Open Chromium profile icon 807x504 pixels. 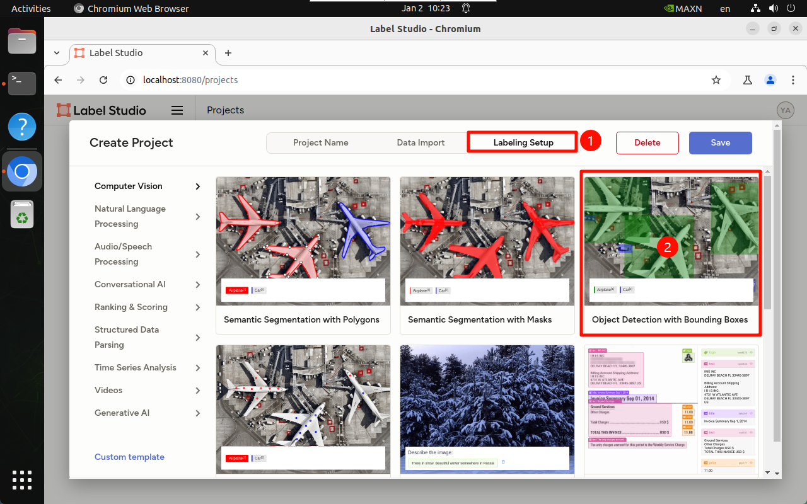[x=770, y=80]
